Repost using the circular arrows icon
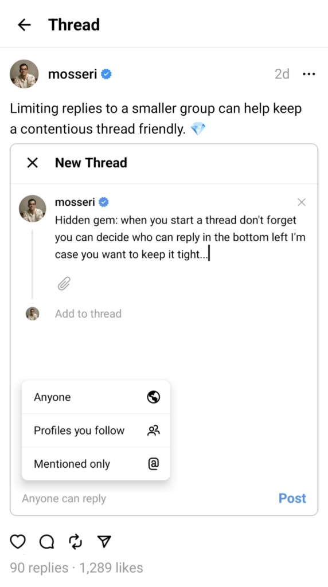Screen dimensions: 328x587 76,541
